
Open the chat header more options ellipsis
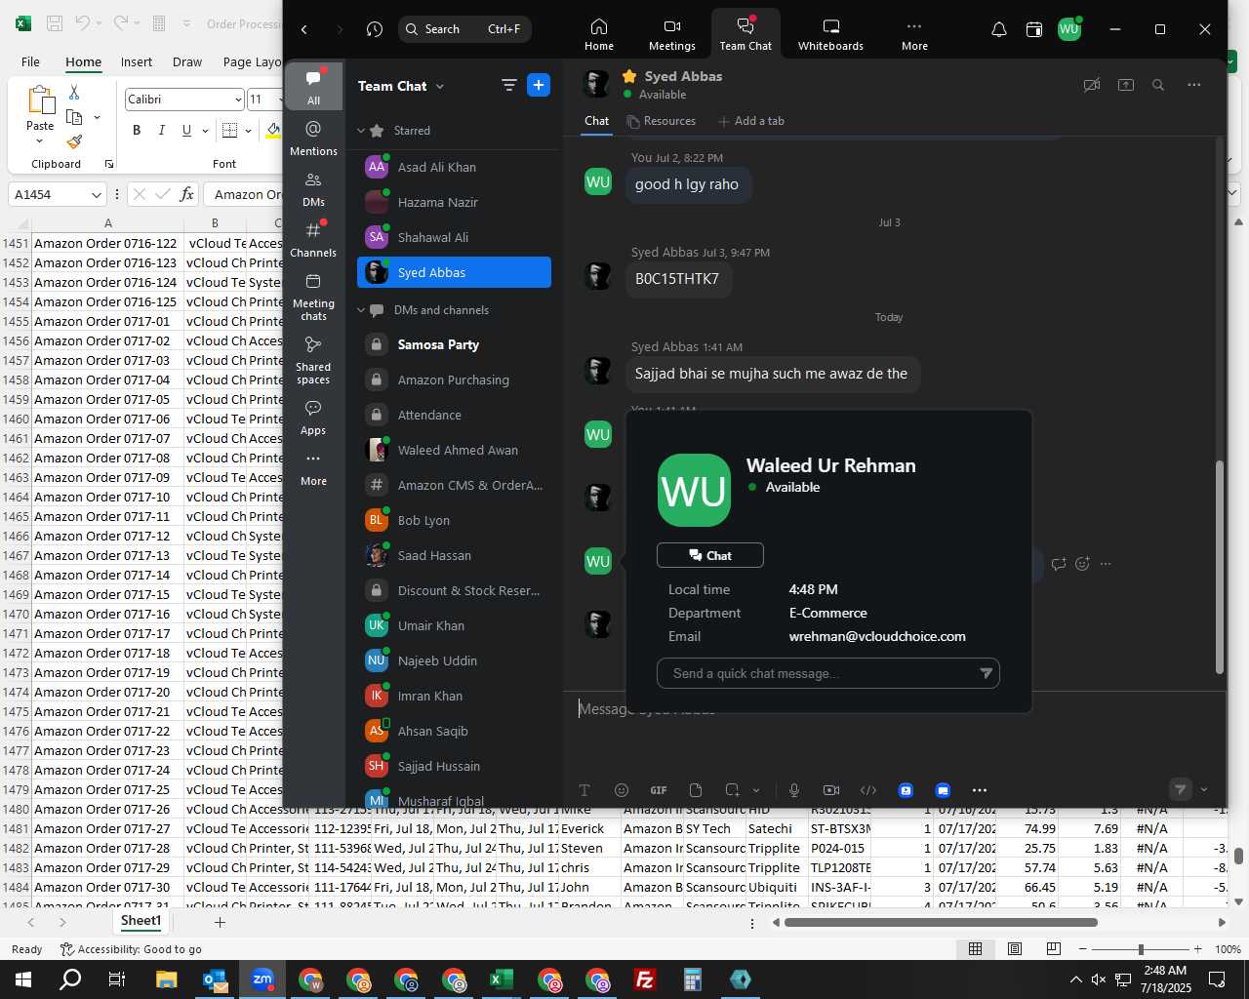1193,85
